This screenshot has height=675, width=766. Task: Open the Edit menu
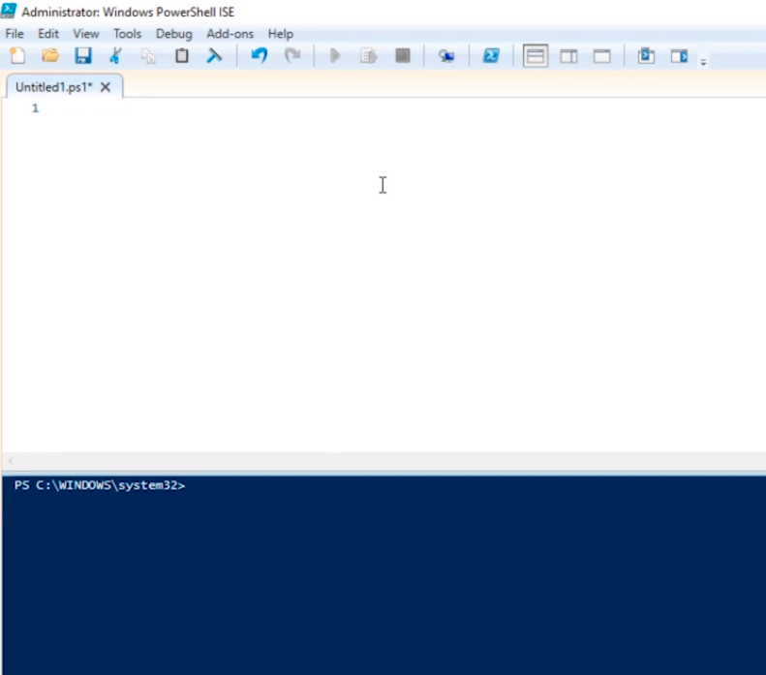tap(48, 34)
